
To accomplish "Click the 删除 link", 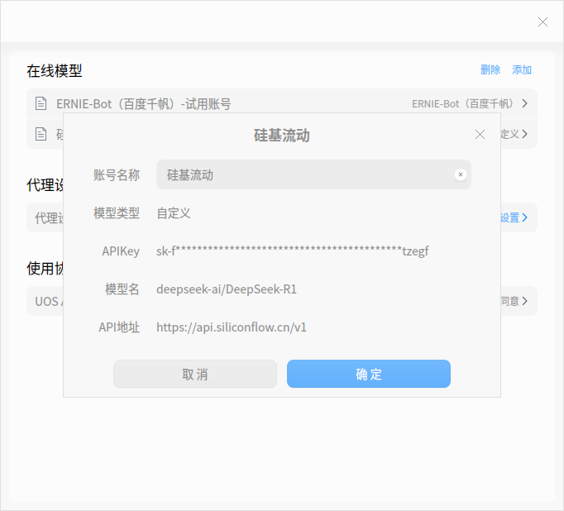I will point(490,69).
